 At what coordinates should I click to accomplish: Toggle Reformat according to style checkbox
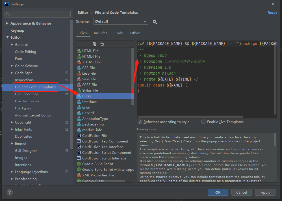pyautogui.click(x=140, y=122)
